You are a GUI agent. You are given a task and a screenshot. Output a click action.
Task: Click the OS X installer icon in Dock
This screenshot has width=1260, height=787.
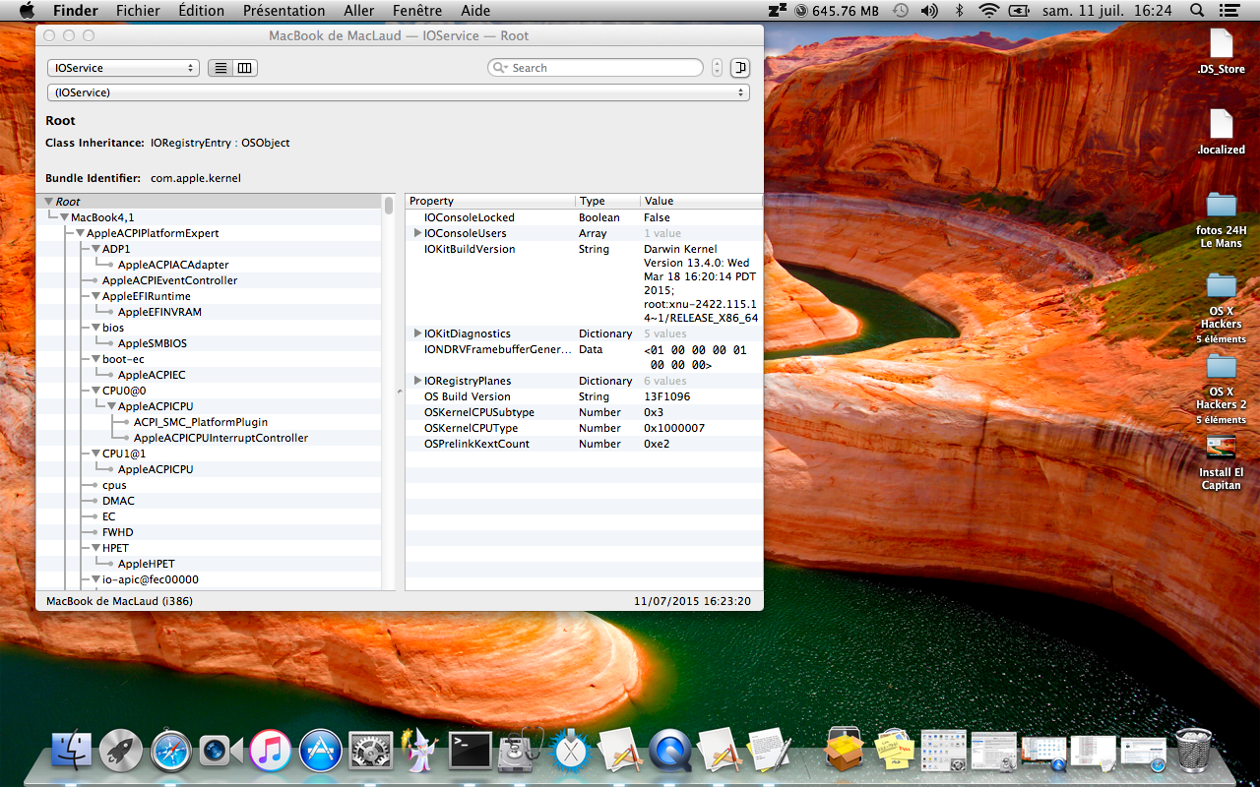(571, 752)
